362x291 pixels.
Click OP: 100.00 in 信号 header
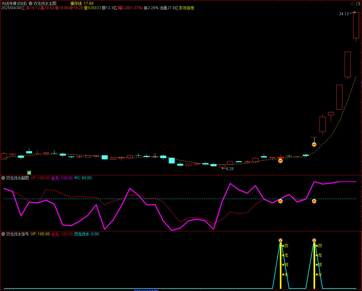[x=40, y=234]
